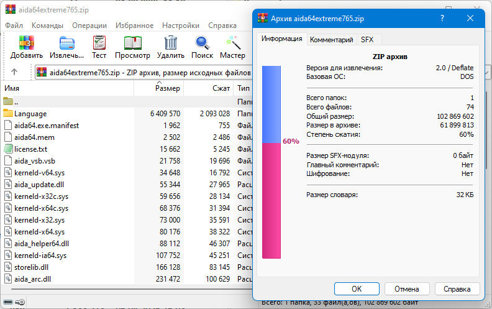492x309 pixels.
Task: Switch to the Комментарий tab
Action: tap(331, 40)
